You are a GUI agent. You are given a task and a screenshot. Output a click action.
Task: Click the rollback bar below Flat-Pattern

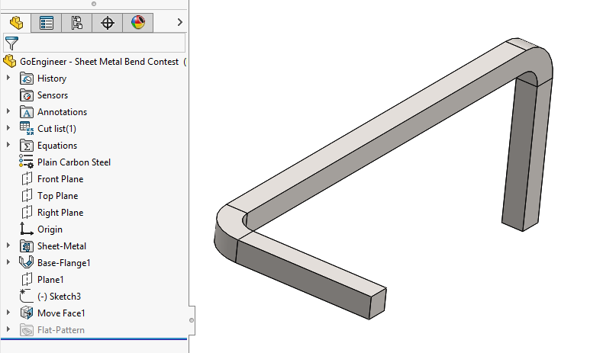click(x=94, y=339)
